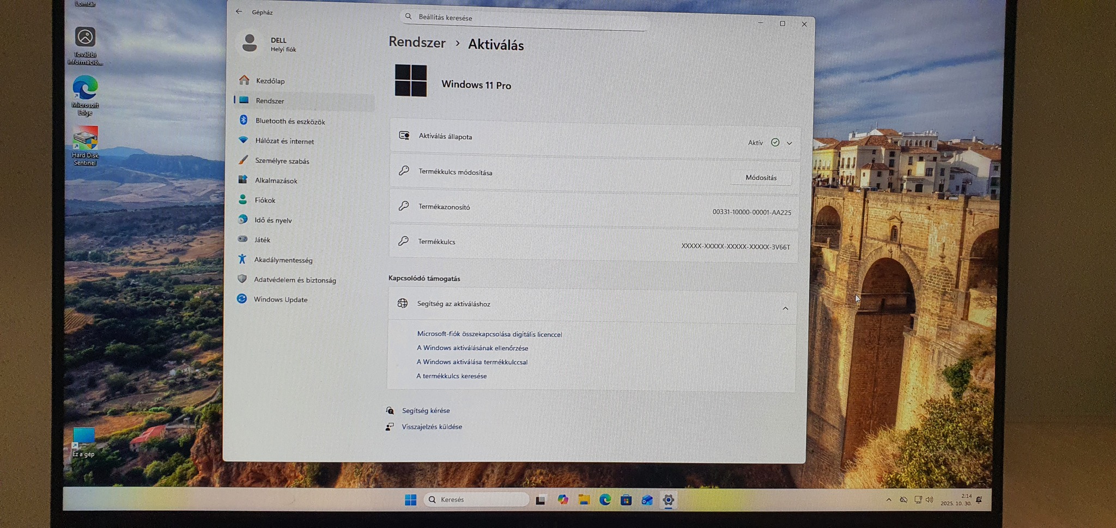Show hidden system tray icons
Viewport: 1116px width, 528px height.
[889, 500]
